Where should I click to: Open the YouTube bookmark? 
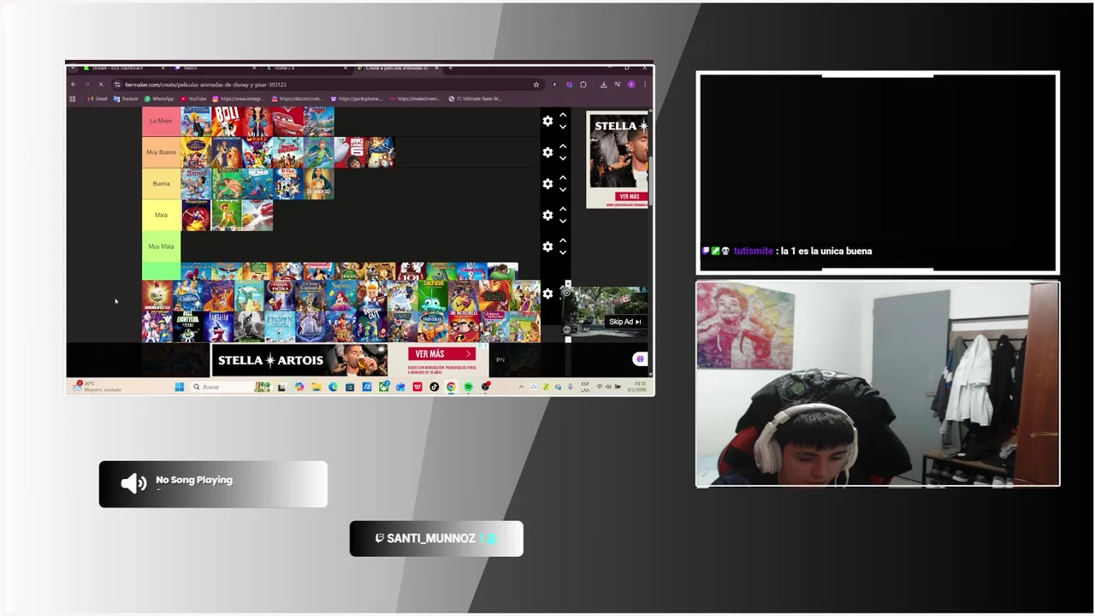[193, 98]
